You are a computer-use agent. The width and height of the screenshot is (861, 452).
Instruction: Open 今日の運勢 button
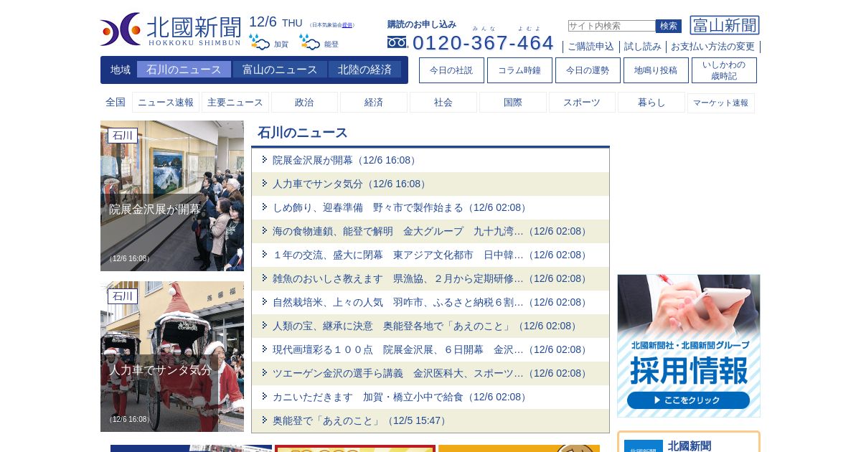pyautogui.click(x=588, y=70)
